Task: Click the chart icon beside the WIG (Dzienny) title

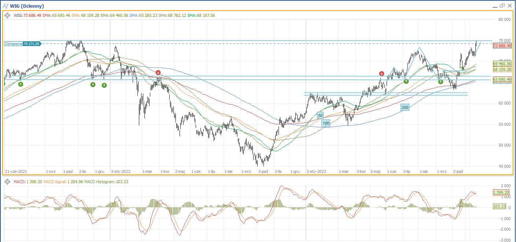Action: pos(5,6)
